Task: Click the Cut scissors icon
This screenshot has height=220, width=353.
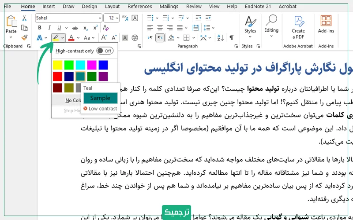Action: [x=24, y=18]
